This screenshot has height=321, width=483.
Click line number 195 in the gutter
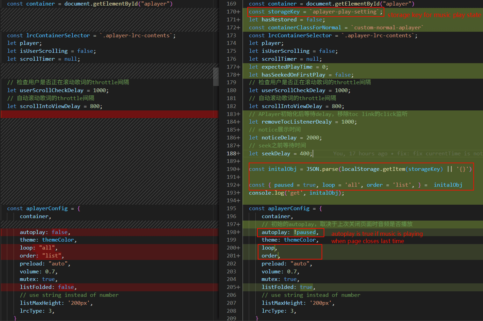(x=231, y=208)
